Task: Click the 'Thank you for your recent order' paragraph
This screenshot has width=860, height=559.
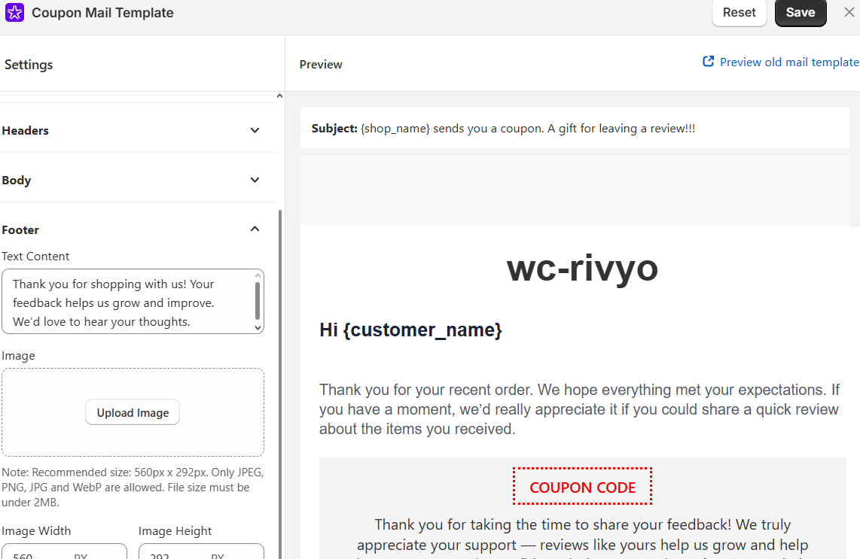Action: pos(580,409)
